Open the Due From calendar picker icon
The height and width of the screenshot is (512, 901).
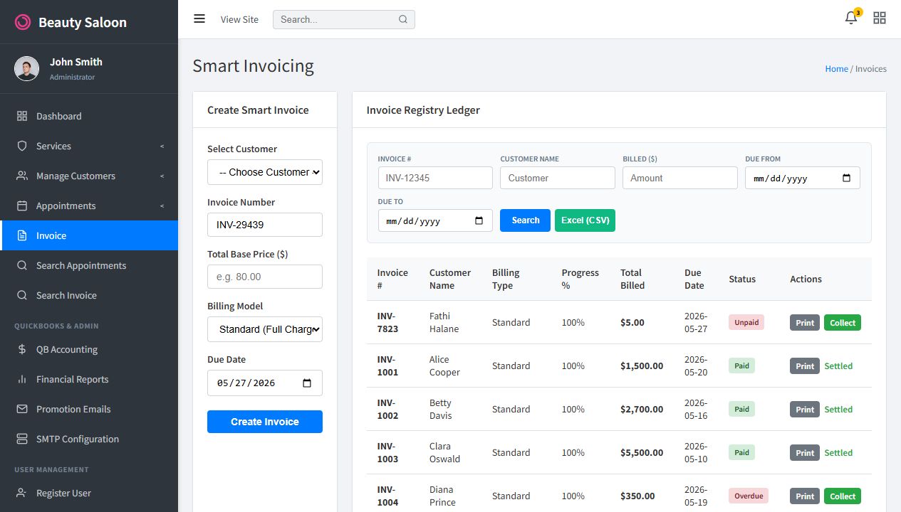point(846,178)
